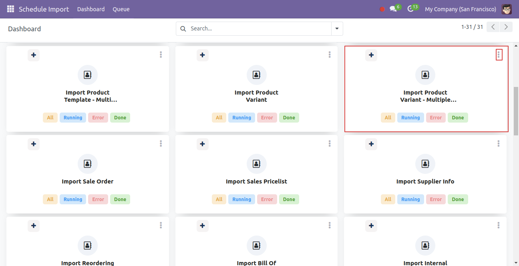Show Done jobs for Import Product Template
This screenshot has width=519, height=266.
click(x=120, y=118)
